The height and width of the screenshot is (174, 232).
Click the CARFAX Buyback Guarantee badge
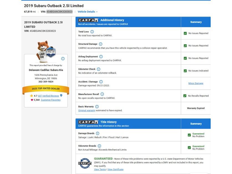85,163
